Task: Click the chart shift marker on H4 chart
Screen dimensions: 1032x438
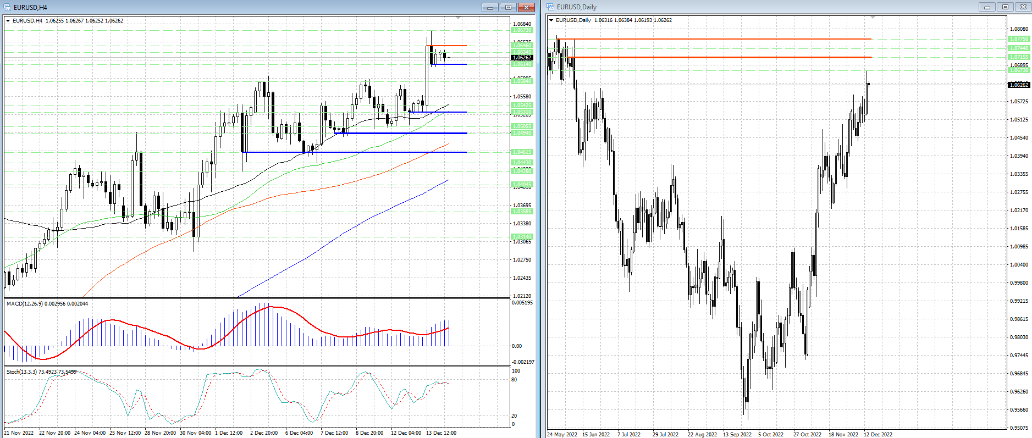Action: click(x=459, y=18)
